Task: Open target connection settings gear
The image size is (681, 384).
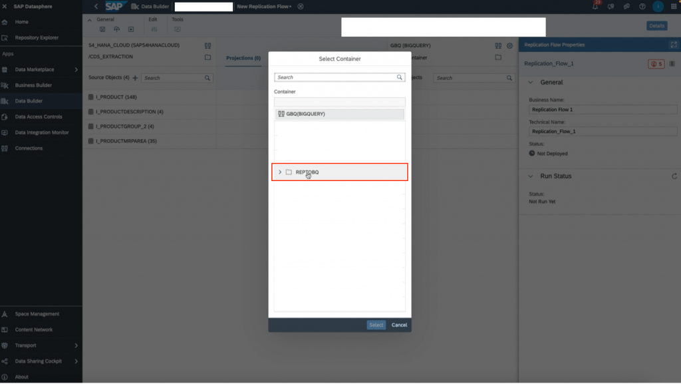Action: [x=509, y=46]
